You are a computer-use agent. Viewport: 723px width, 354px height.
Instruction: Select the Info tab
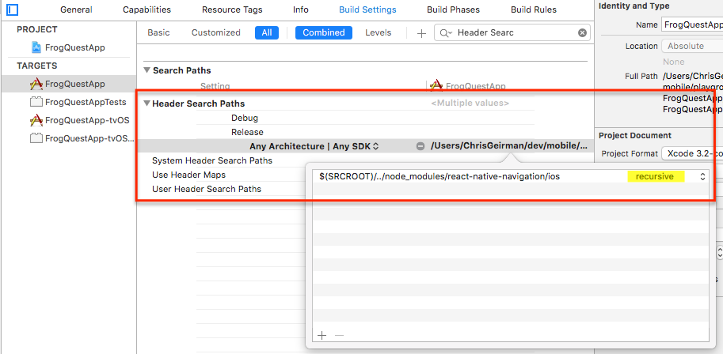(301, 9)
